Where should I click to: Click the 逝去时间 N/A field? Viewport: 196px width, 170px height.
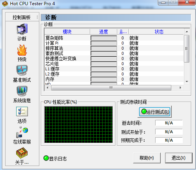(169, 123)
